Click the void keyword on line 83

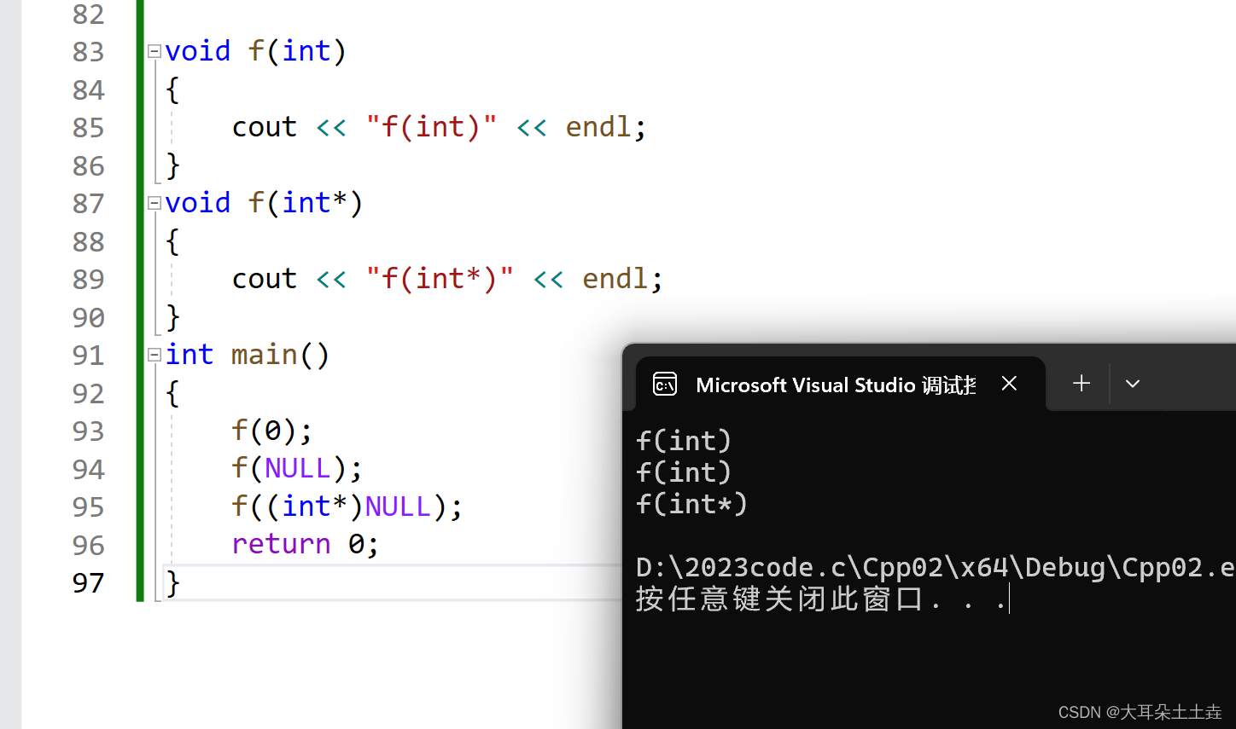click(198, 51)
